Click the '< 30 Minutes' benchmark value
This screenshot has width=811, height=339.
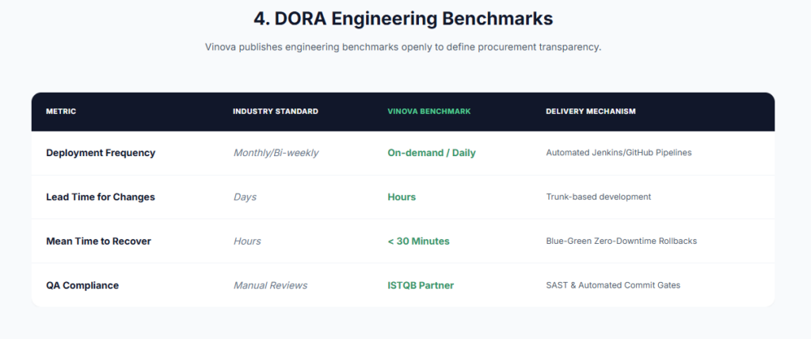click(x=418, y=242)
